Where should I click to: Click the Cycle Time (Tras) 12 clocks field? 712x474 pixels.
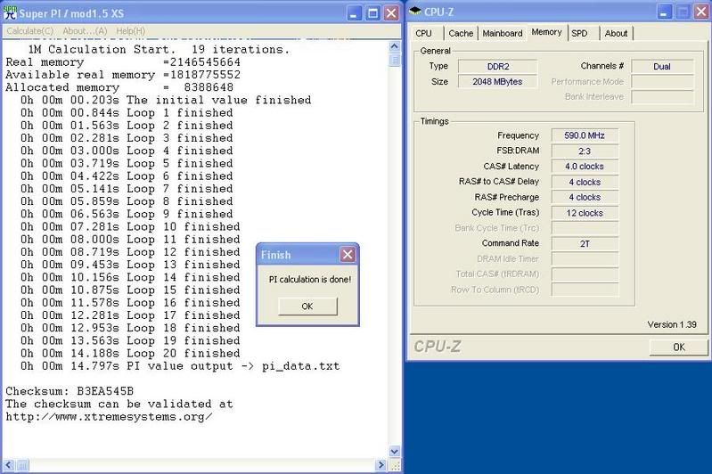point(585,213)
